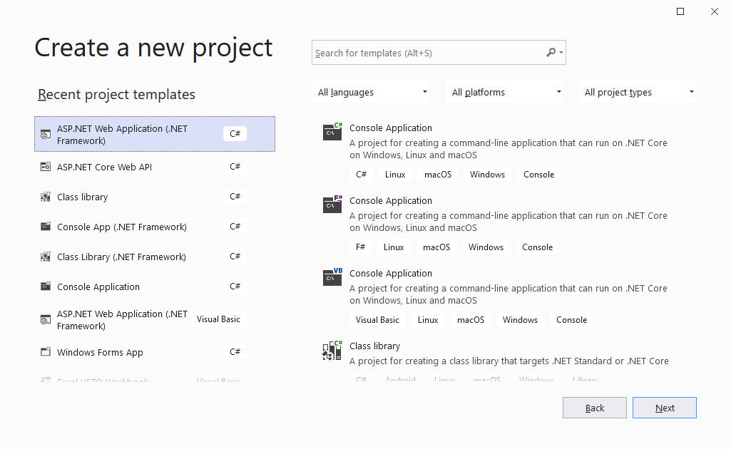Select the F# Console Application template title
This screenshot has width=731, height=449.
tap(391, 201)
